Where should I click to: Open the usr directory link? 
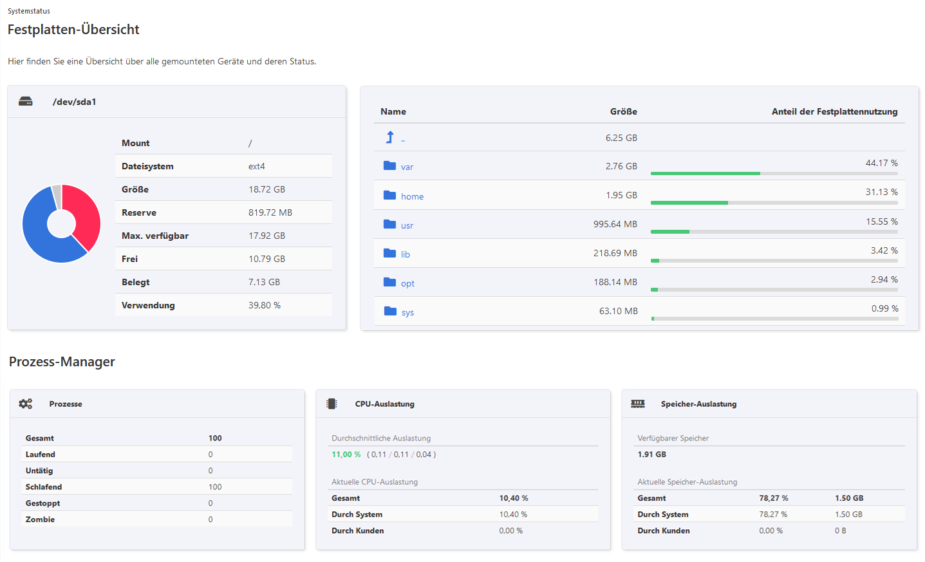406,225
